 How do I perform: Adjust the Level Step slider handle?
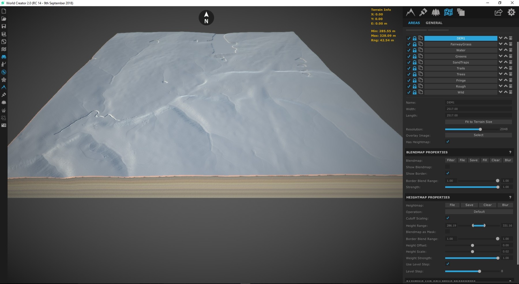479,271
